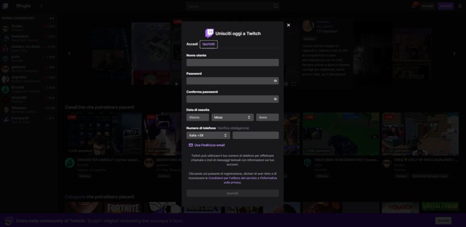Click the play button on the featured stream
Screen dimensions: 466x227
177,84
